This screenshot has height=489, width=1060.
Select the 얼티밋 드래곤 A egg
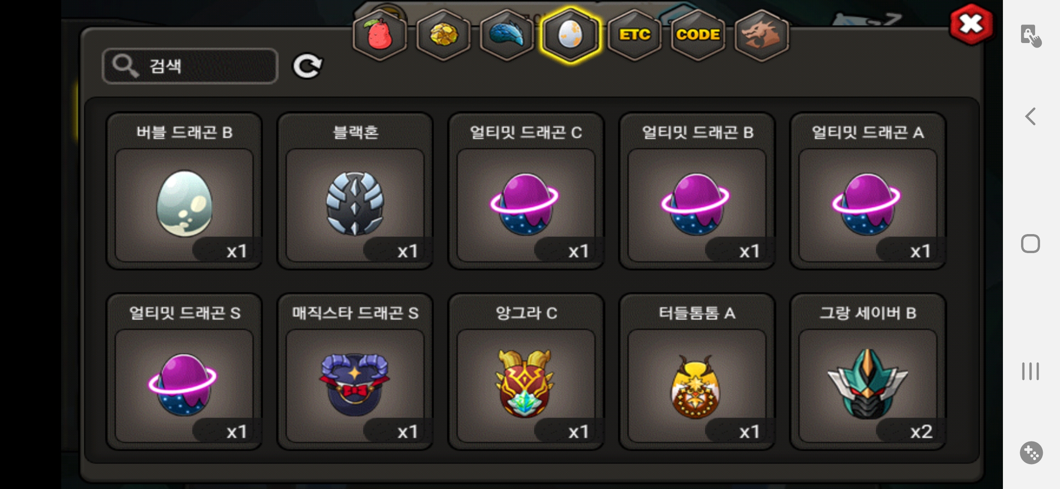tap(868, 191)
